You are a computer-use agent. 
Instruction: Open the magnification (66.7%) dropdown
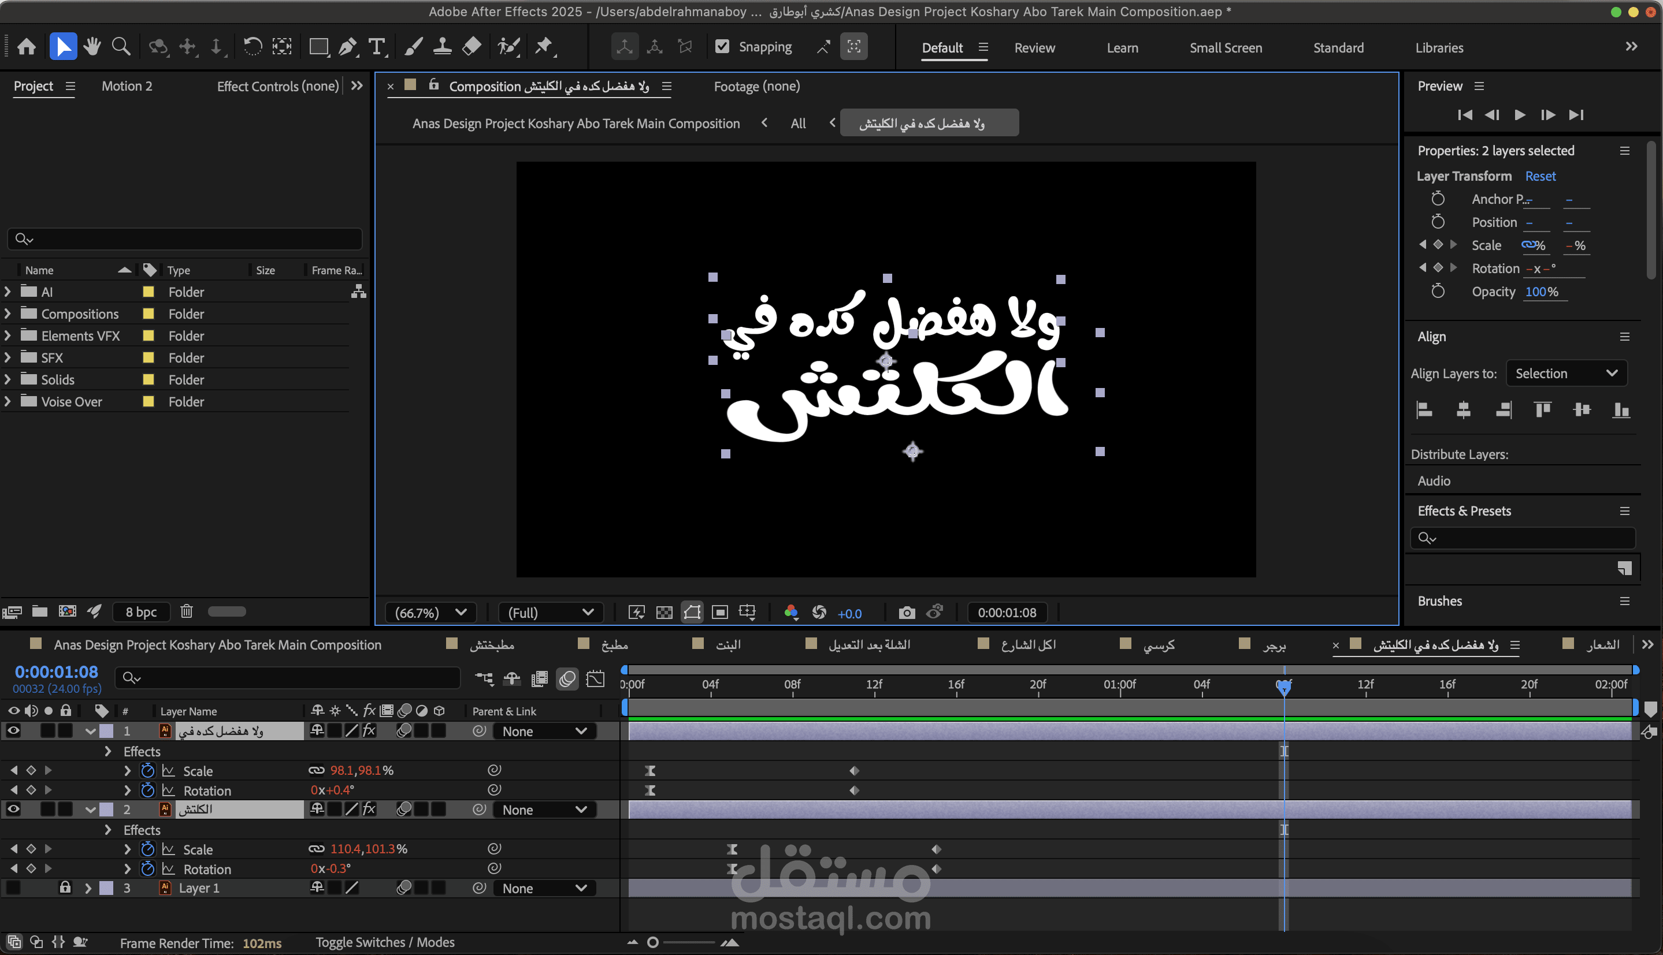coord(430,613)
